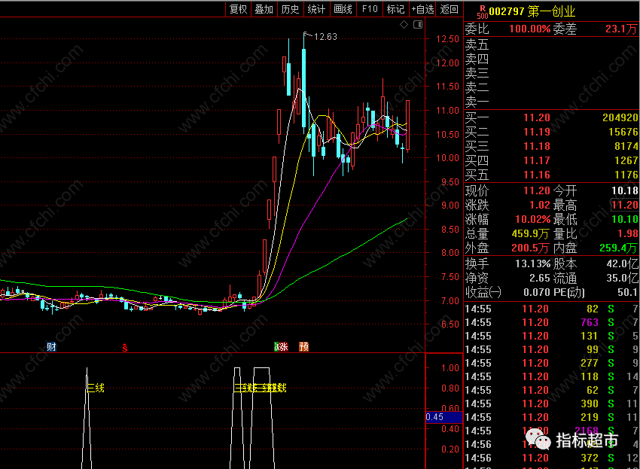
Task: Click 流通 35.0亿 value
Action: pyautogui.click(x=622, y=278)
